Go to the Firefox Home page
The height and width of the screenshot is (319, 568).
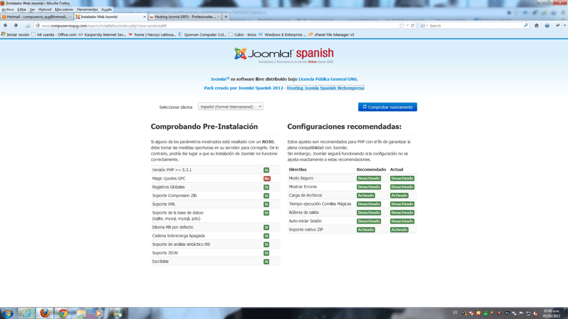tap(537, 26)
